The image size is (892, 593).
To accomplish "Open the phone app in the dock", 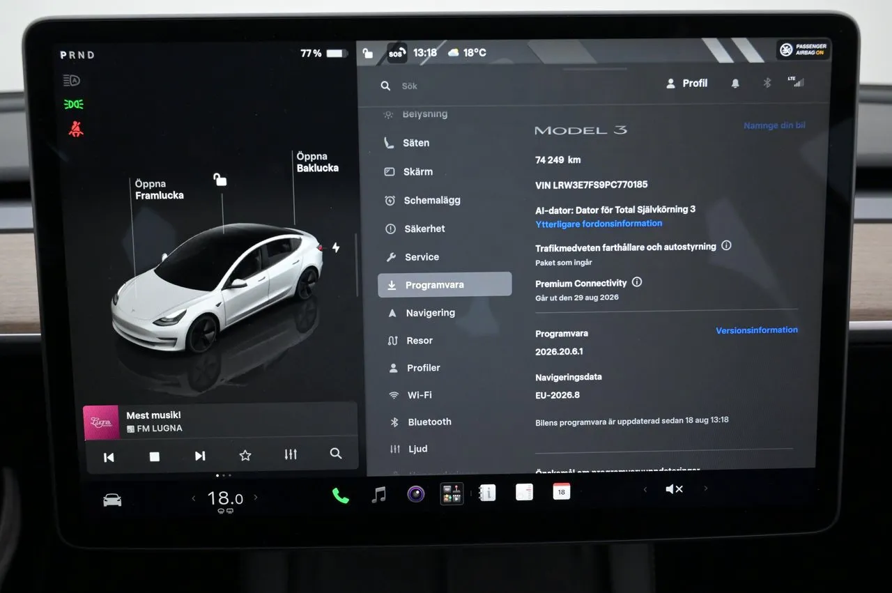I will click(x=341, y=495).
